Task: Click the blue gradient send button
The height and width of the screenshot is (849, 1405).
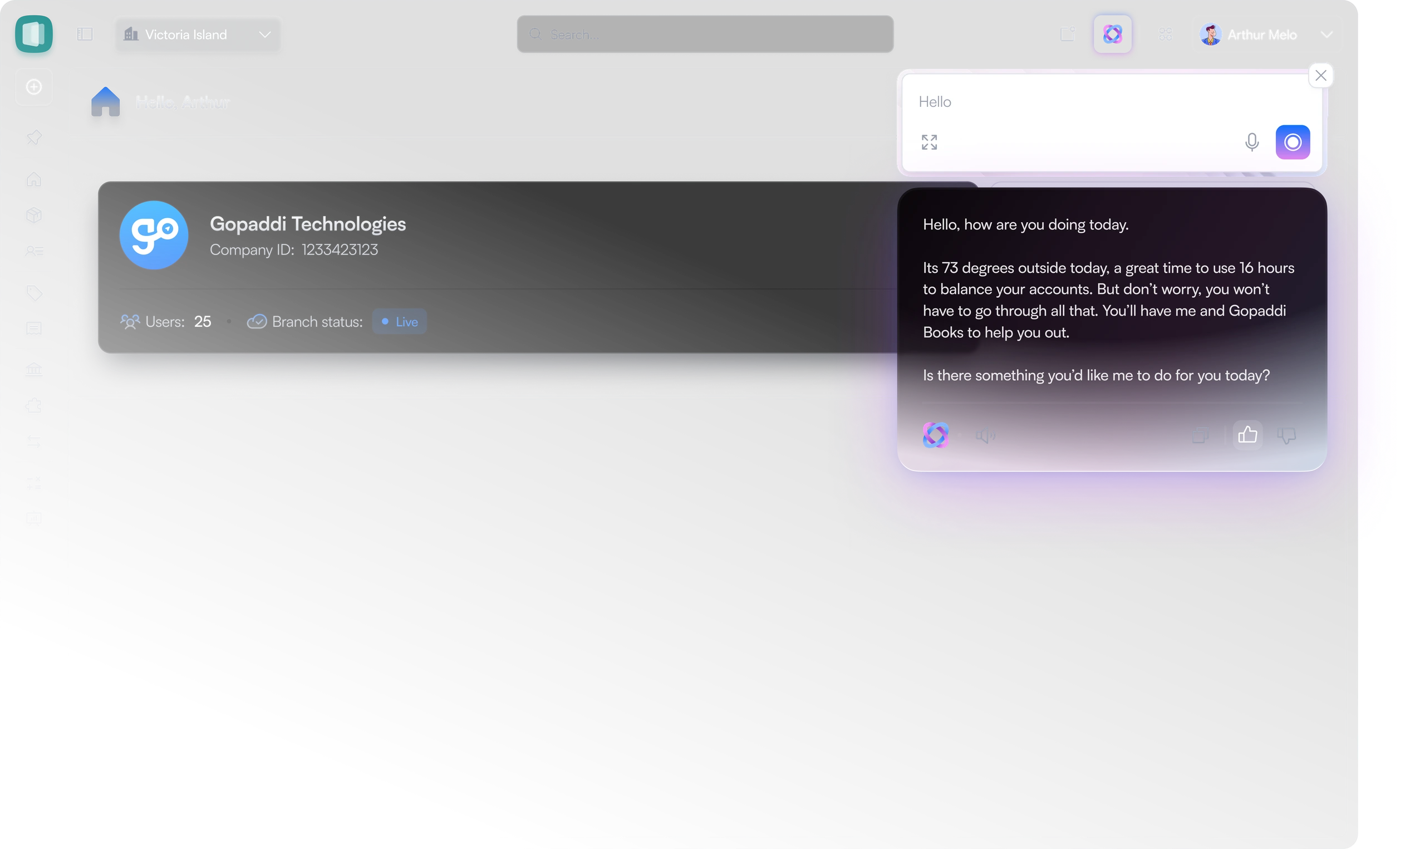Action: [1292, 142]
